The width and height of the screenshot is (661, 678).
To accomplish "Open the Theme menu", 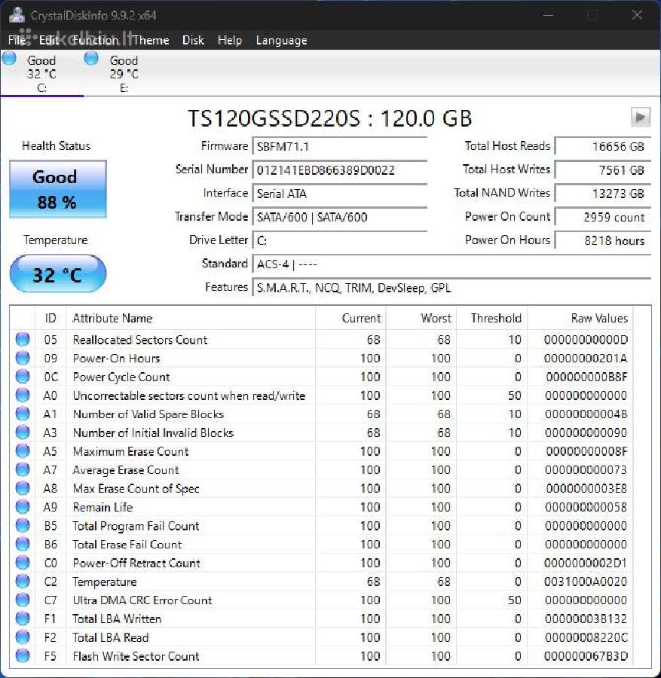I will click(151, 40).
